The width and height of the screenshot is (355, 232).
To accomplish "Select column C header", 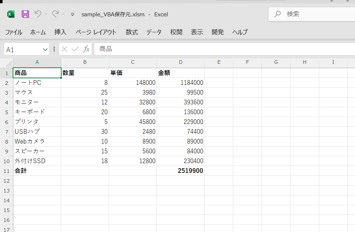I will (133, 62).
